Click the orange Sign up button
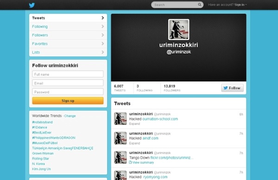 click(68, 101)
